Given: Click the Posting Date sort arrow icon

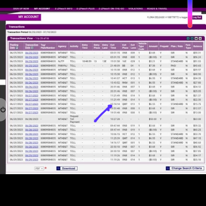Looking at the screenshot, I should (17, 48).
